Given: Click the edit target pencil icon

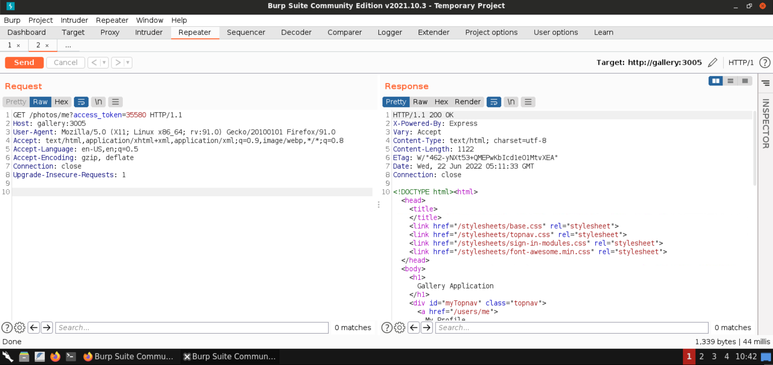Looking at the screenshot, I should tap(712, 62).
